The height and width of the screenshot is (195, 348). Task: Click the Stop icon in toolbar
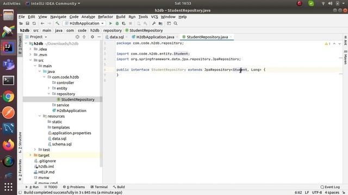click(130, 23)
